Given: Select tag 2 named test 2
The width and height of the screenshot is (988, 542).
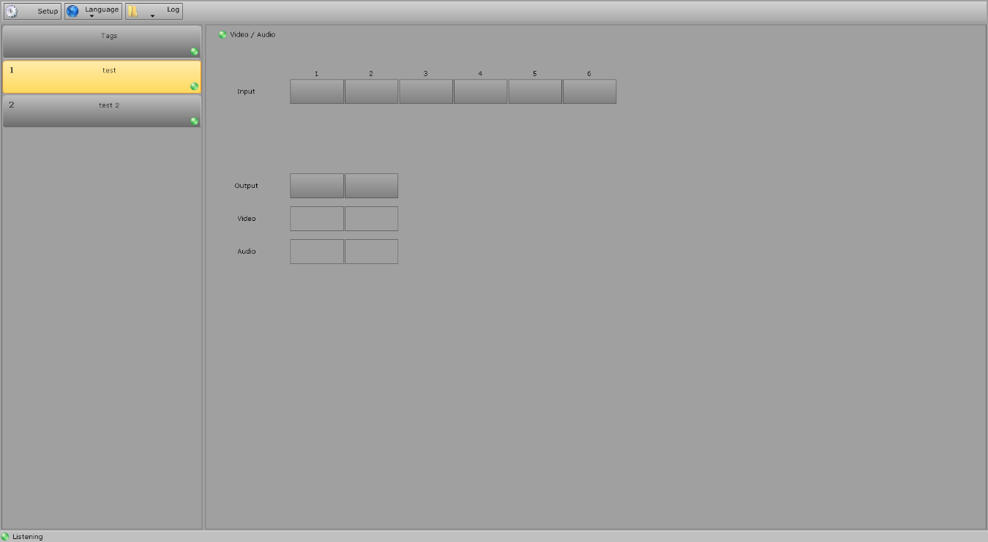Looking at the screenshot, I should 102,111.
